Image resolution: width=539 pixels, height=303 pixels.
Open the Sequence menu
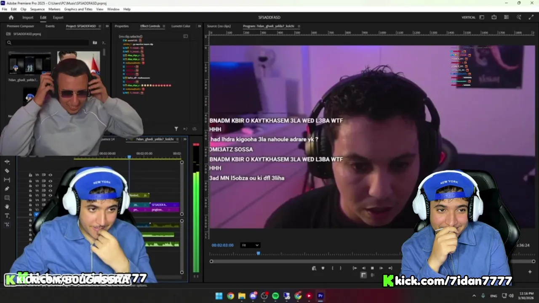tap(37, 9)
